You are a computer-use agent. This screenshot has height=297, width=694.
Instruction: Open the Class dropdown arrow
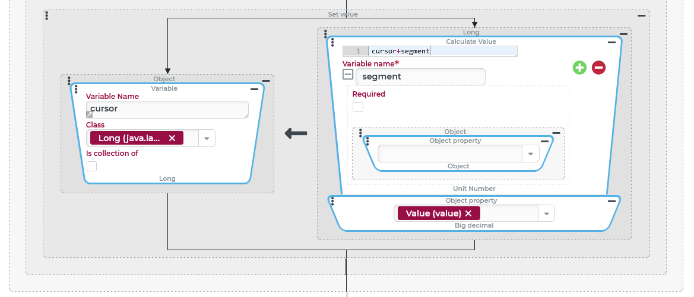coord(207,138)
